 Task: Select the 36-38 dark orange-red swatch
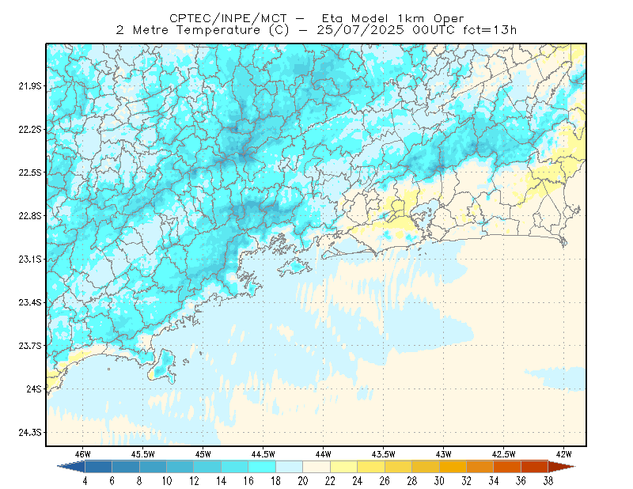click(x=535, y=467)
